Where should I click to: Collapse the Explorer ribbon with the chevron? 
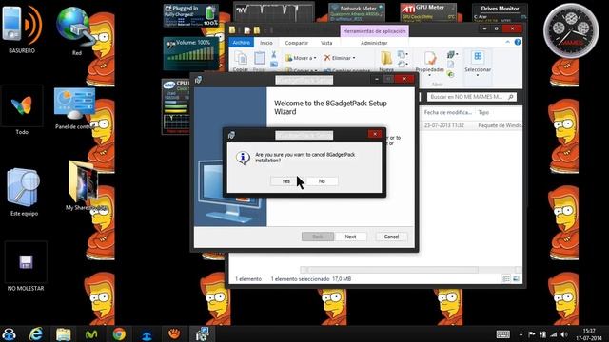[x=507, y=42]
